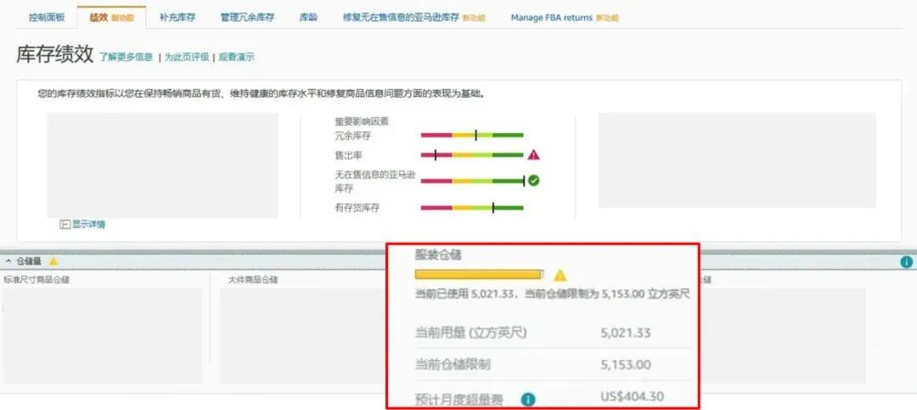Switch to the 补充库存 tab

click(x=177, y=18)
